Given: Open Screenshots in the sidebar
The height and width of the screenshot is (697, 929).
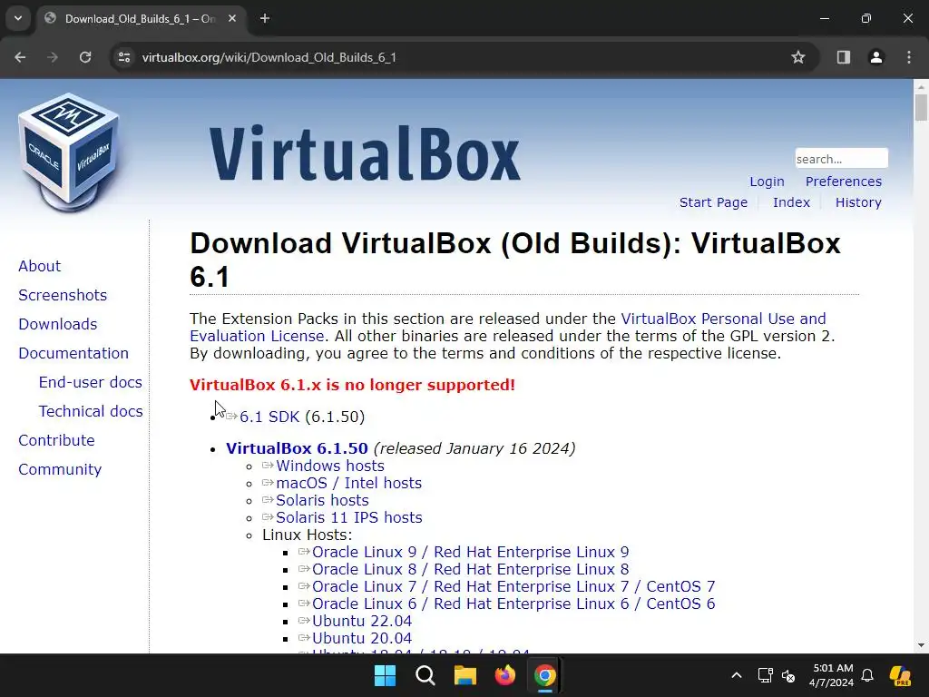Looking at the screenshot, I should (x=63, y=295).
